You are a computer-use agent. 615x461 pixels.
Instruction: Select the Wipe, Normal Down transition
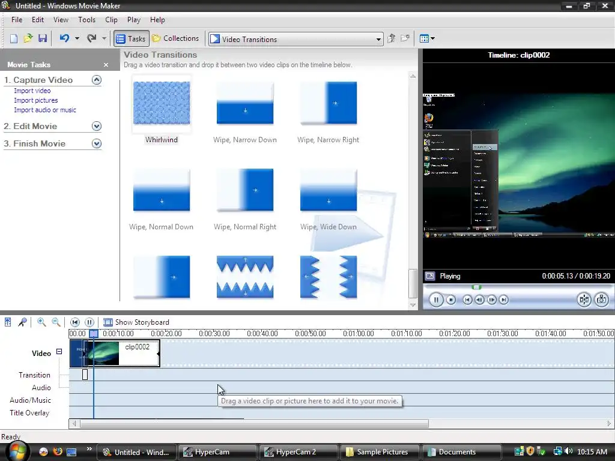(162, 190)
